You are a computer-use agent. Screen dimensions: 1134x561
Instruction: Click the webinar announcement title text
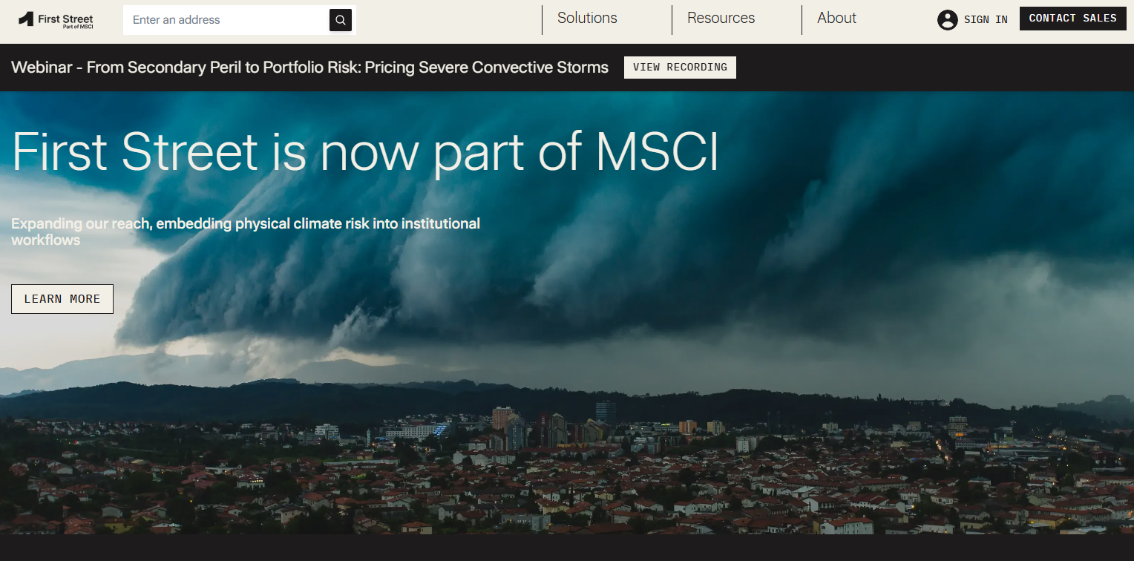point(310,68)
